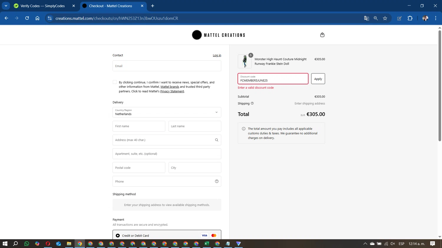Open the Shipping info tooltip icon

point(252,103)
